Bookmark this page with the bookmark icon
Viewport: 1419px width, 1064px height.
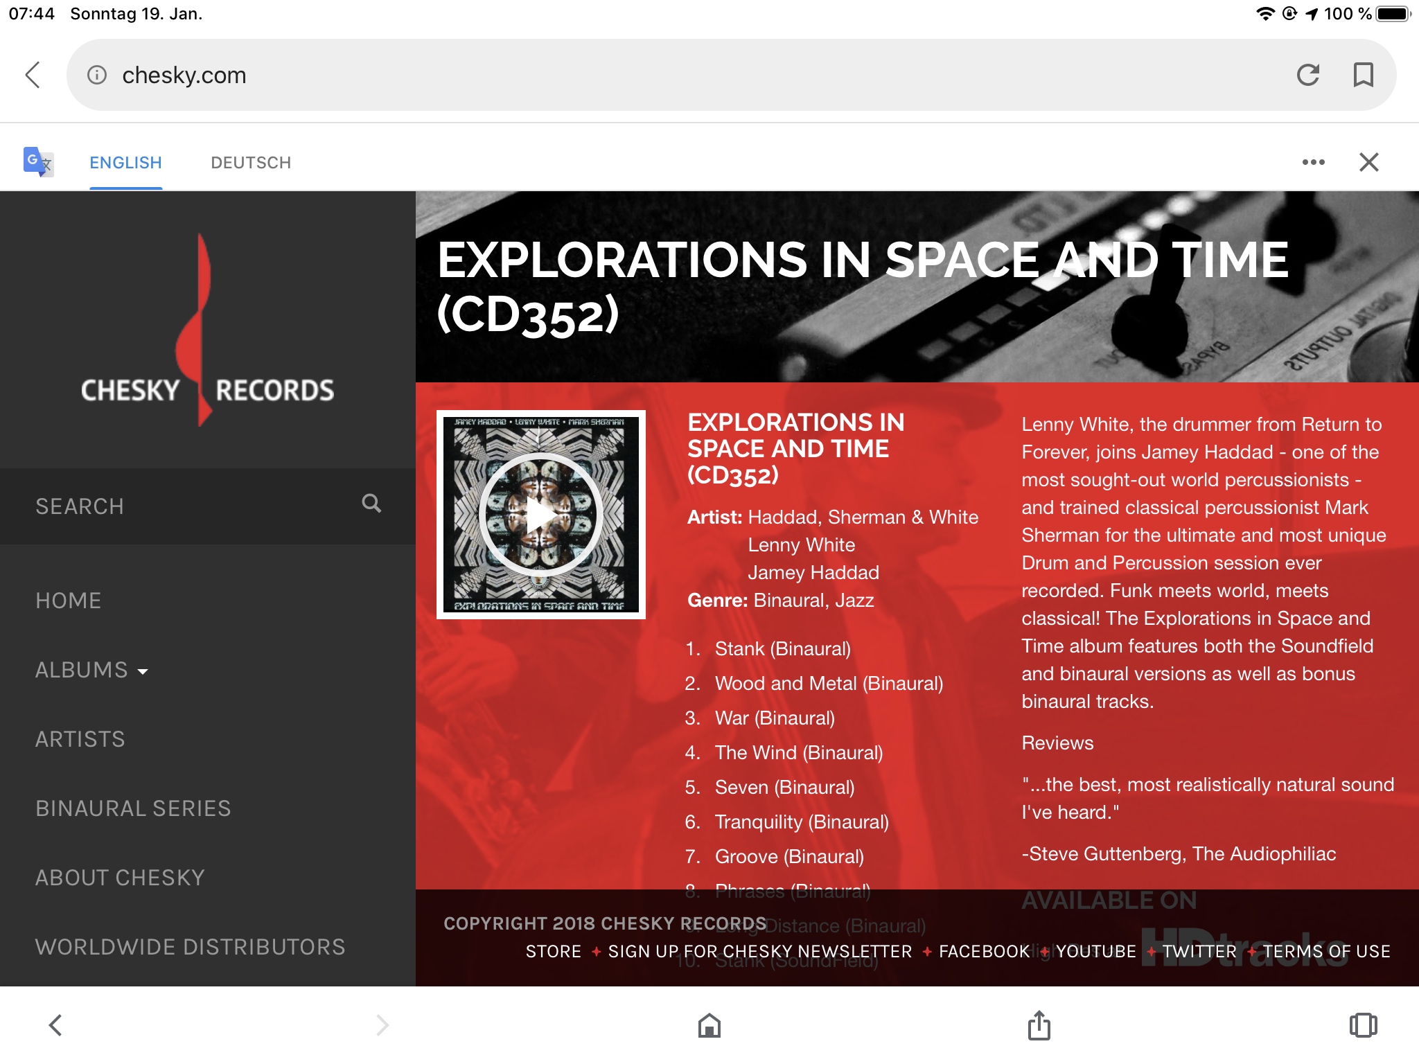tap(1364, 75)
